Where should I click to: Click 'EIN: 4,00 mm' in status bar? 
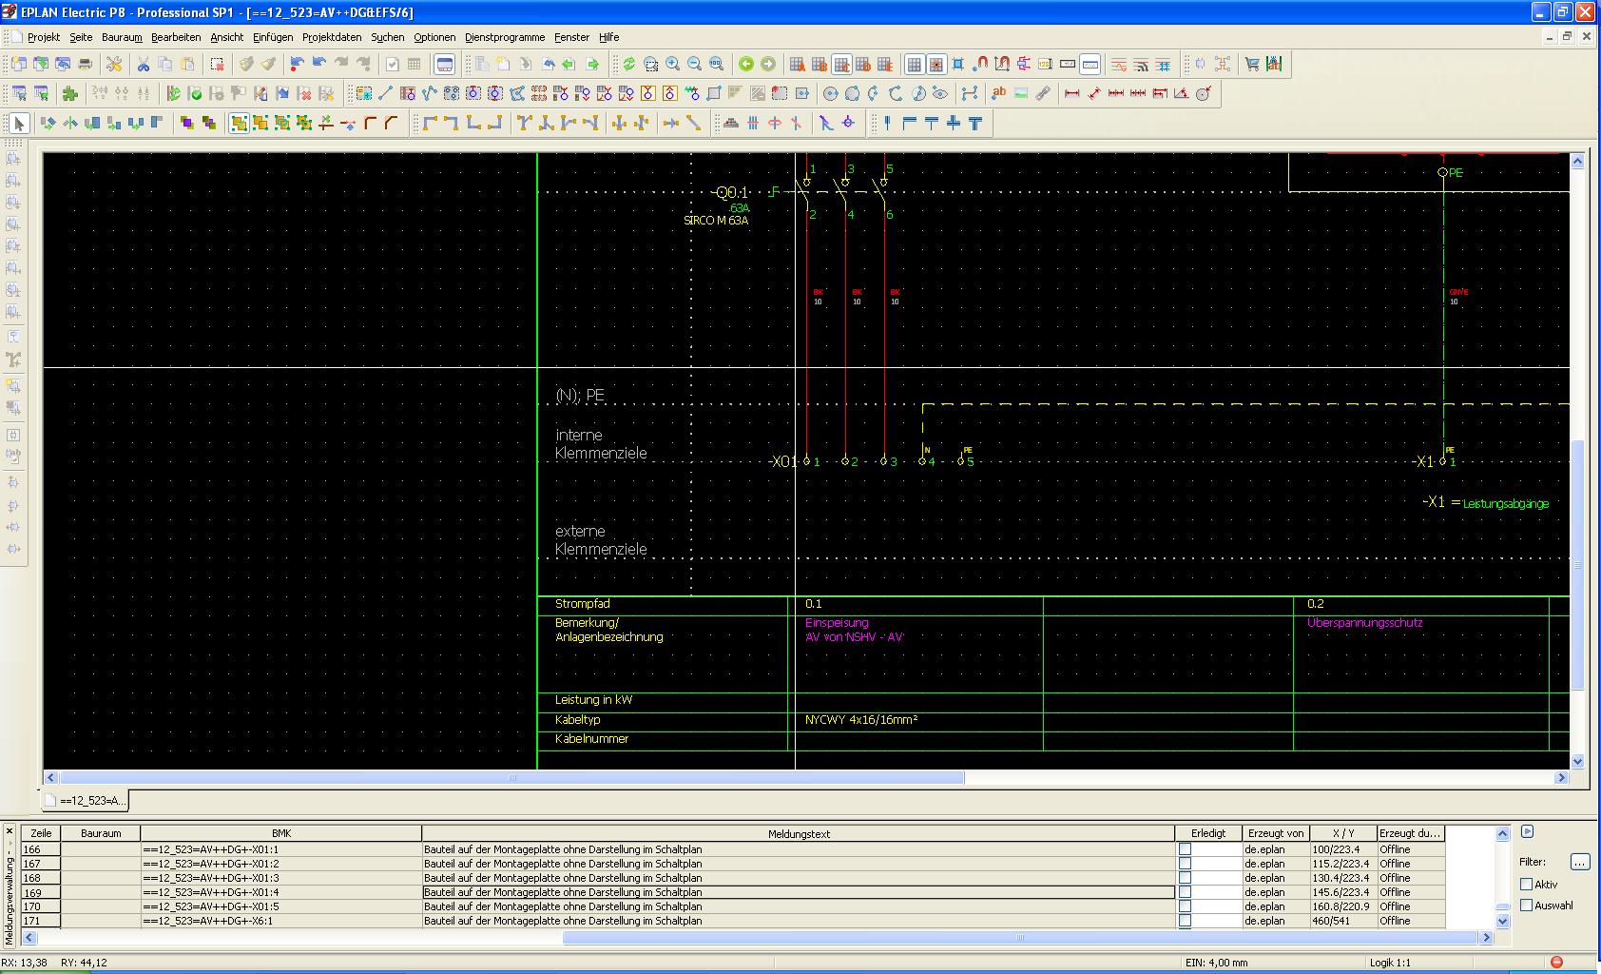1216,963
